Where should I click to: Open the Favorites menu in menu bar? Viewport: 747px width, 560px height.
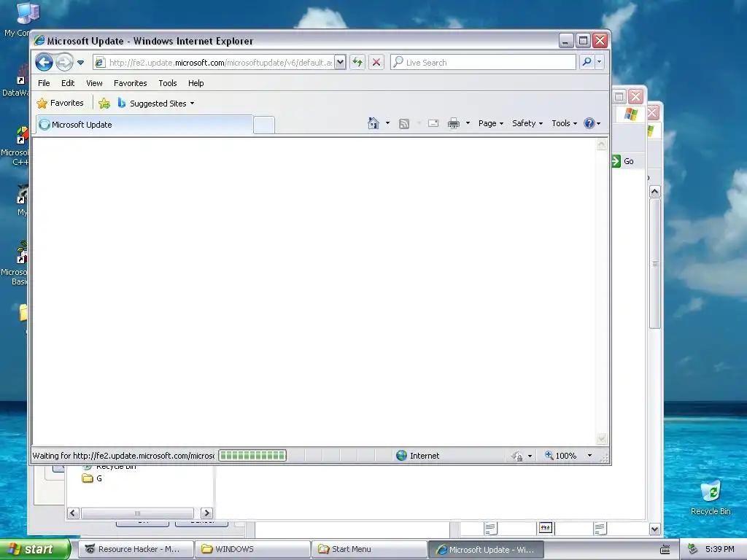tap(130, 83)
